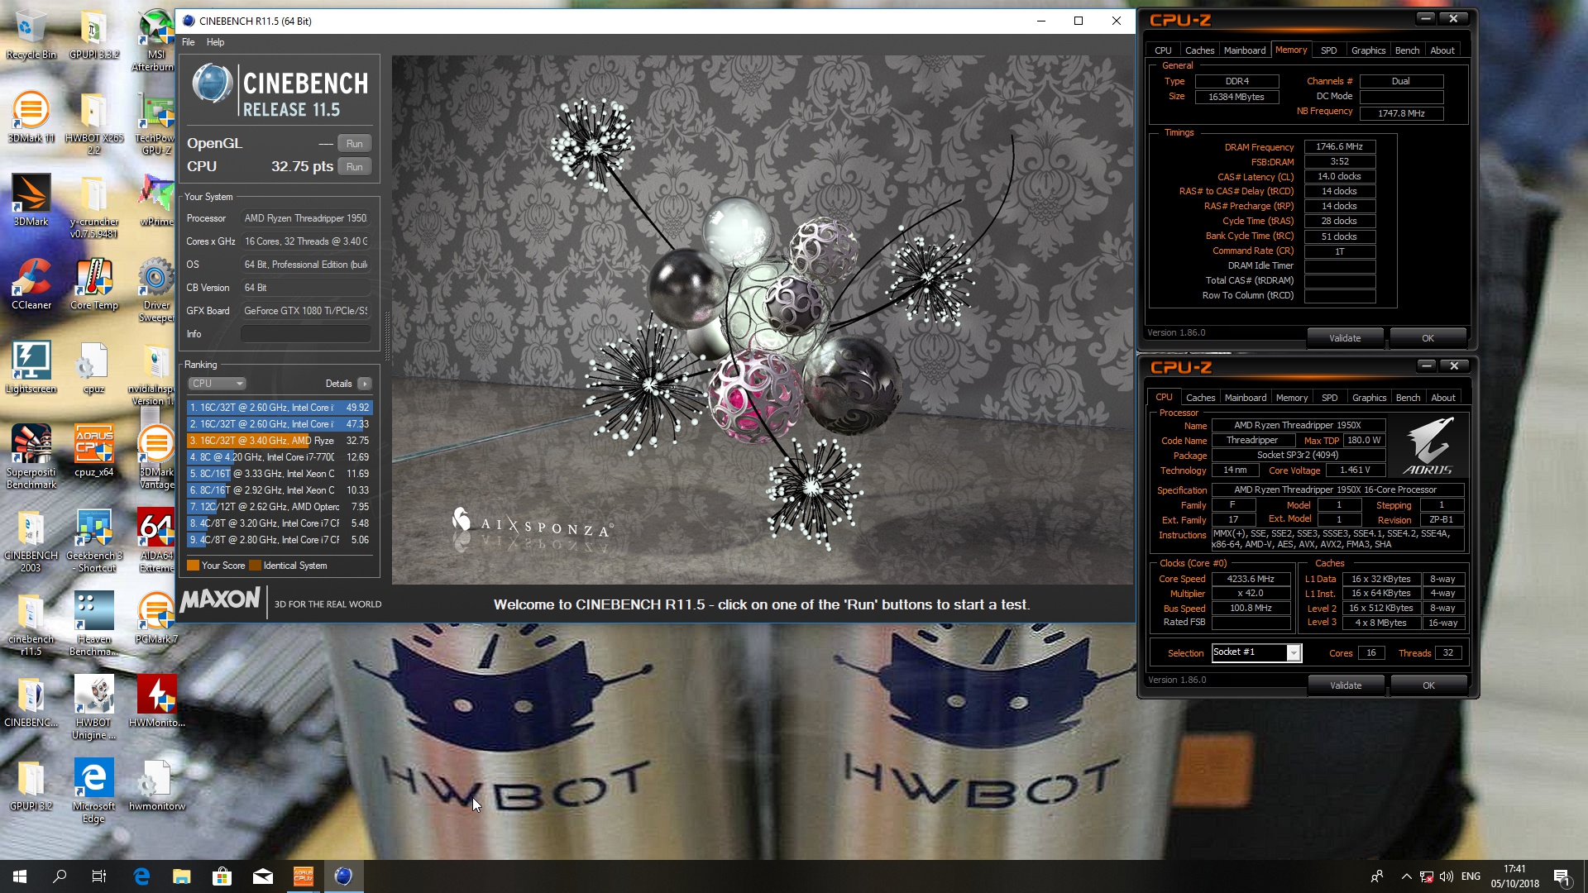Viewport: 1588px width, 893px height.
Task: Expand ranking Details arrow button
Action: pyautogui.click(x=365, y=384)
